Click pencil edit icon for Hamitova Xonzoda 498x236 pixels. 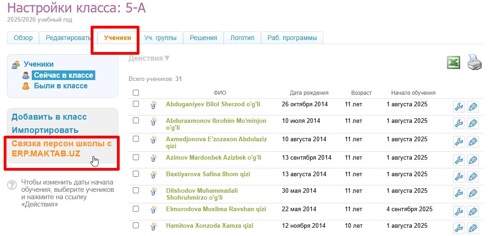[473, 228]
